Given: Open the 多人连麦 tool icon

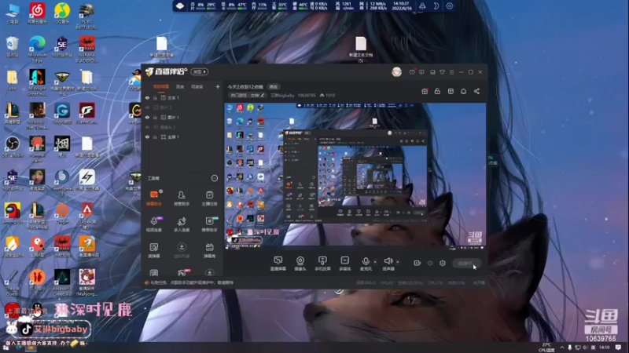Looking at the screenshot, I should pos(182,224).
